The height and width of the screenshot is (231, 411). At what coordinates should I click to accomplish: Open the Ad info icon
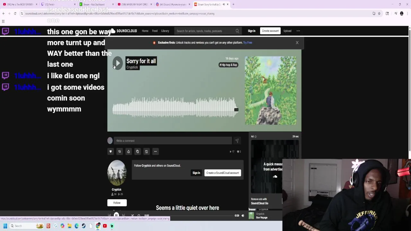[256, 137]
